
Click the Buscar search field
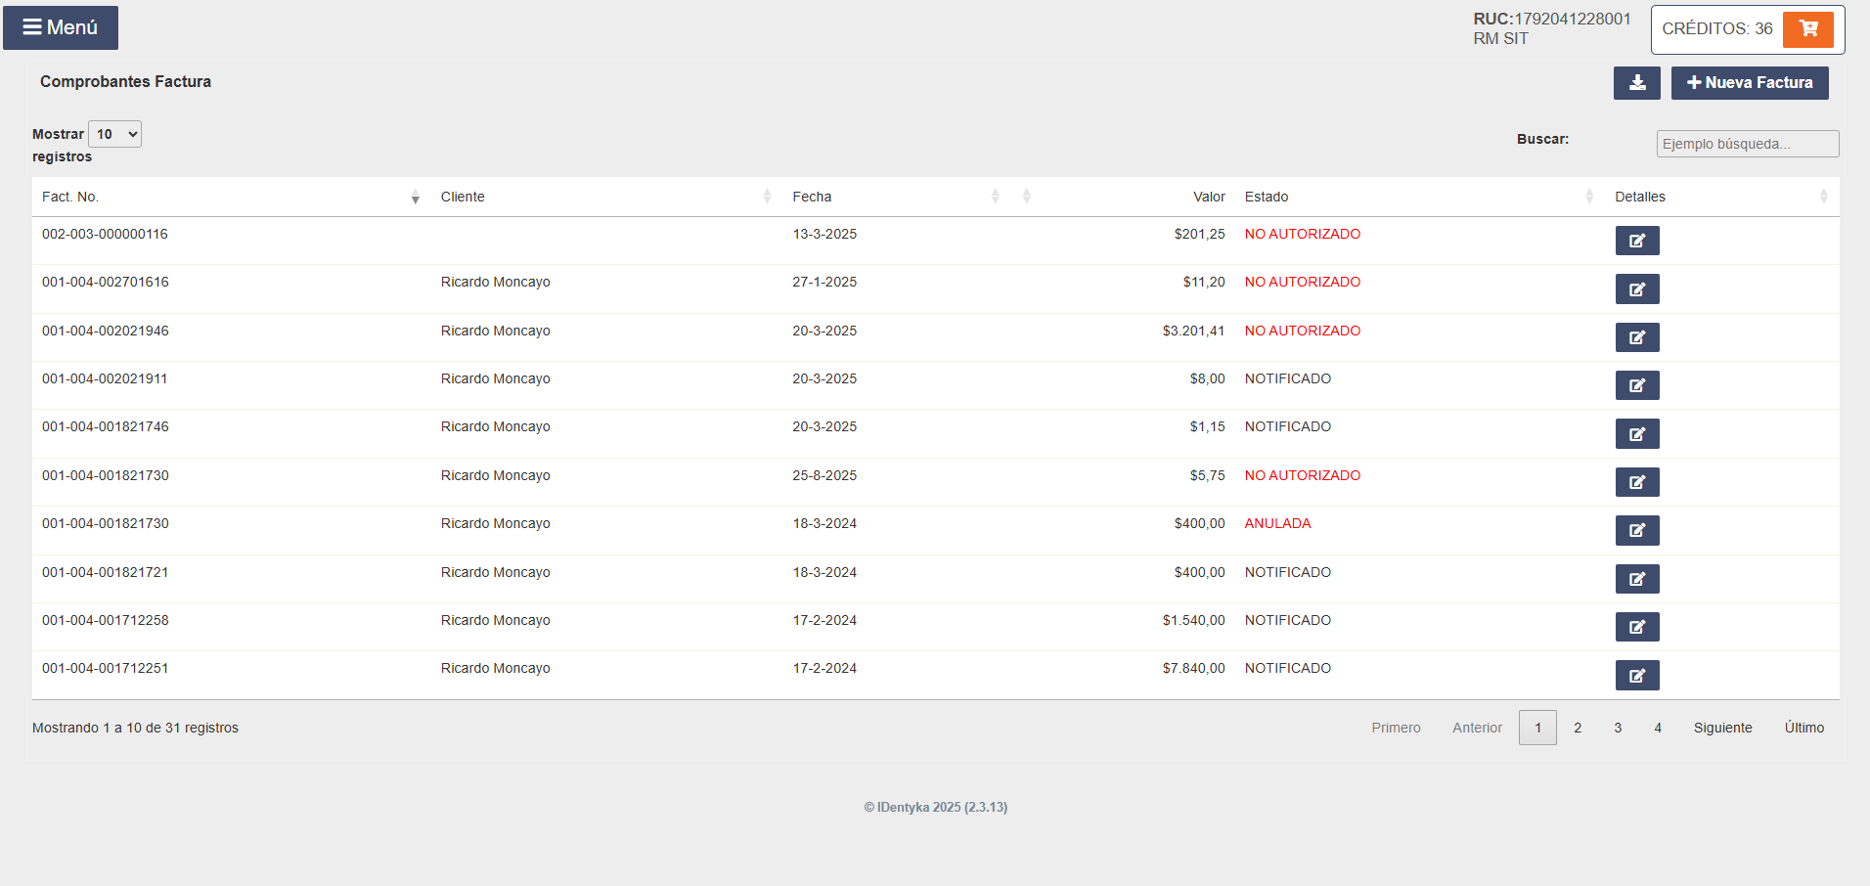tap(1747, 144)
